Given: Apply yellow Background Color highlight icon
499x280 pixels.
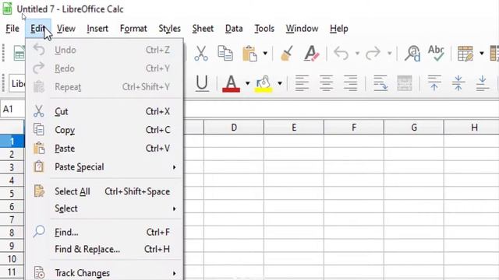Looking at the screenshot, I should click(x=264, y=83).
